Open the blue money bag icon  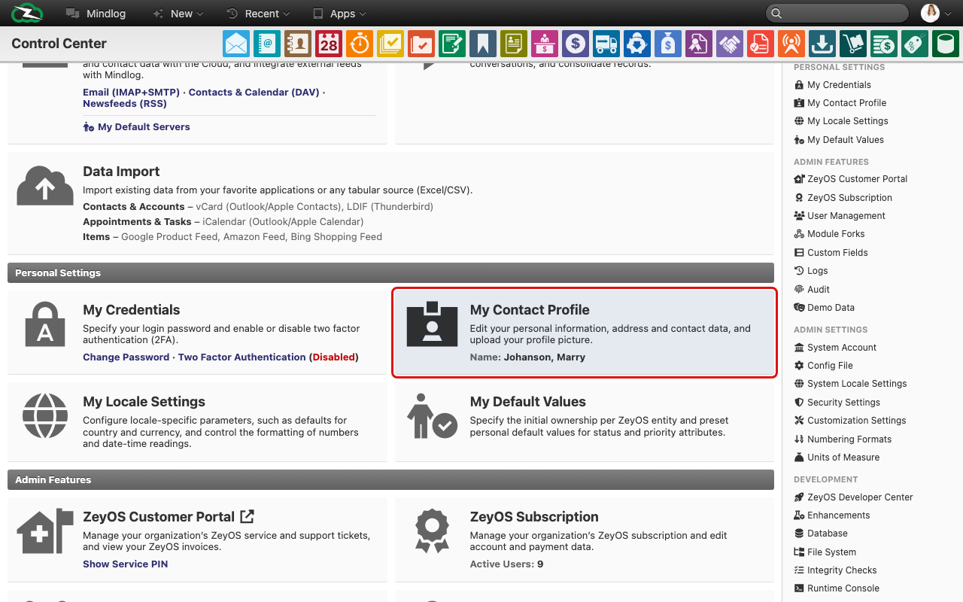(668, 44)
